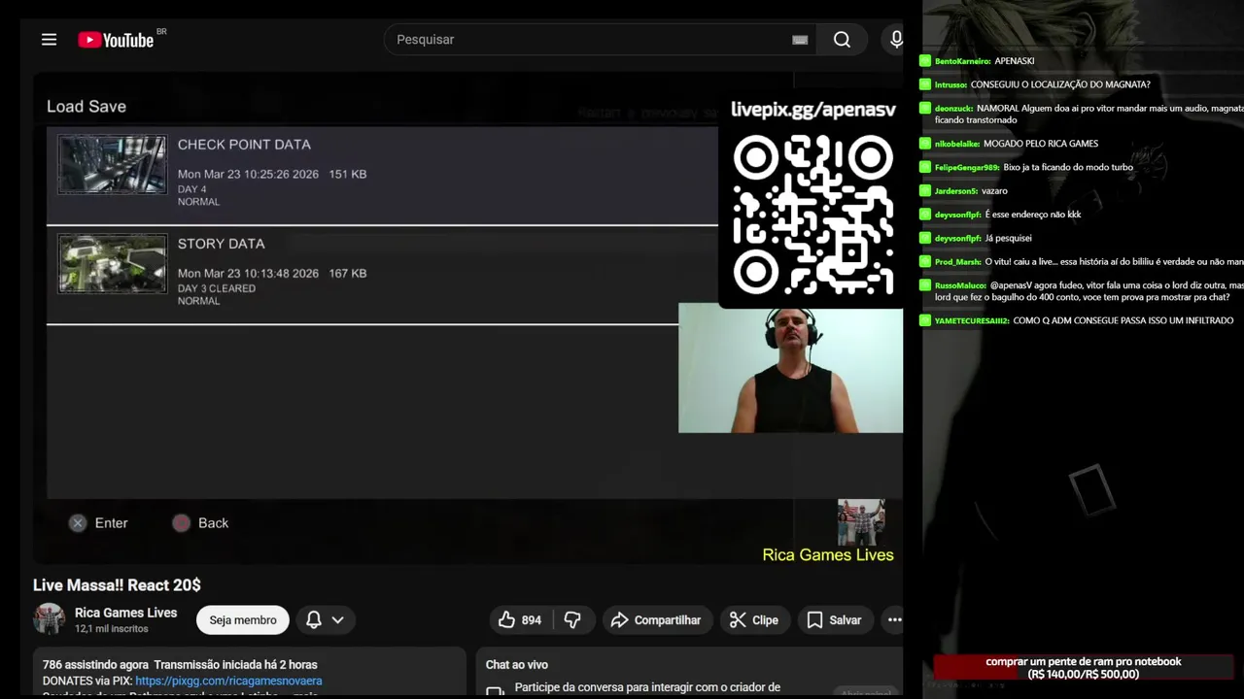Image resolution: width=1244 pixels, height=699 pixels.
Task: Toggle the notification bell for the channel
Action: tap(314, 619)
